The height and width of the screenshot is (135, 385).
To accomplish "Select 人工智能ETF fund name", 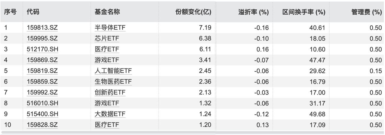I will 113,71.
